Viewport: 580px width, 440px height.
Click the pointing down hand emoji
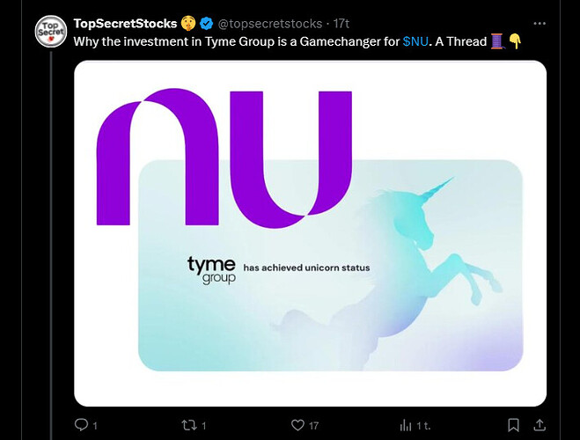click(515, 41)
